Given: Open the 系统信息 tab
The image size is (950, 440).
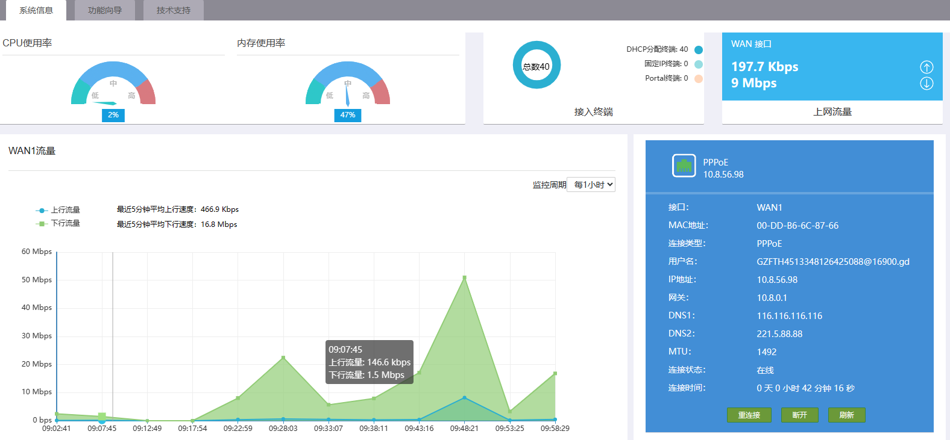Looking at the screenshot, I should click(x=36, y=10).
